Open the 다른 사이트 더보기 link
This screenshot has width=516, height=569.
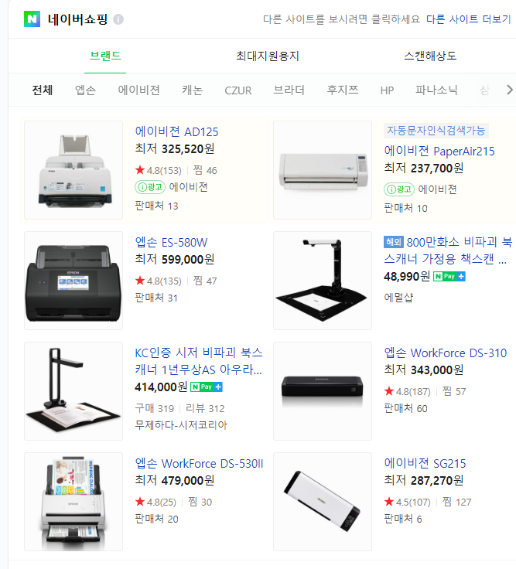pyautogui.click(x=469, y=19)
